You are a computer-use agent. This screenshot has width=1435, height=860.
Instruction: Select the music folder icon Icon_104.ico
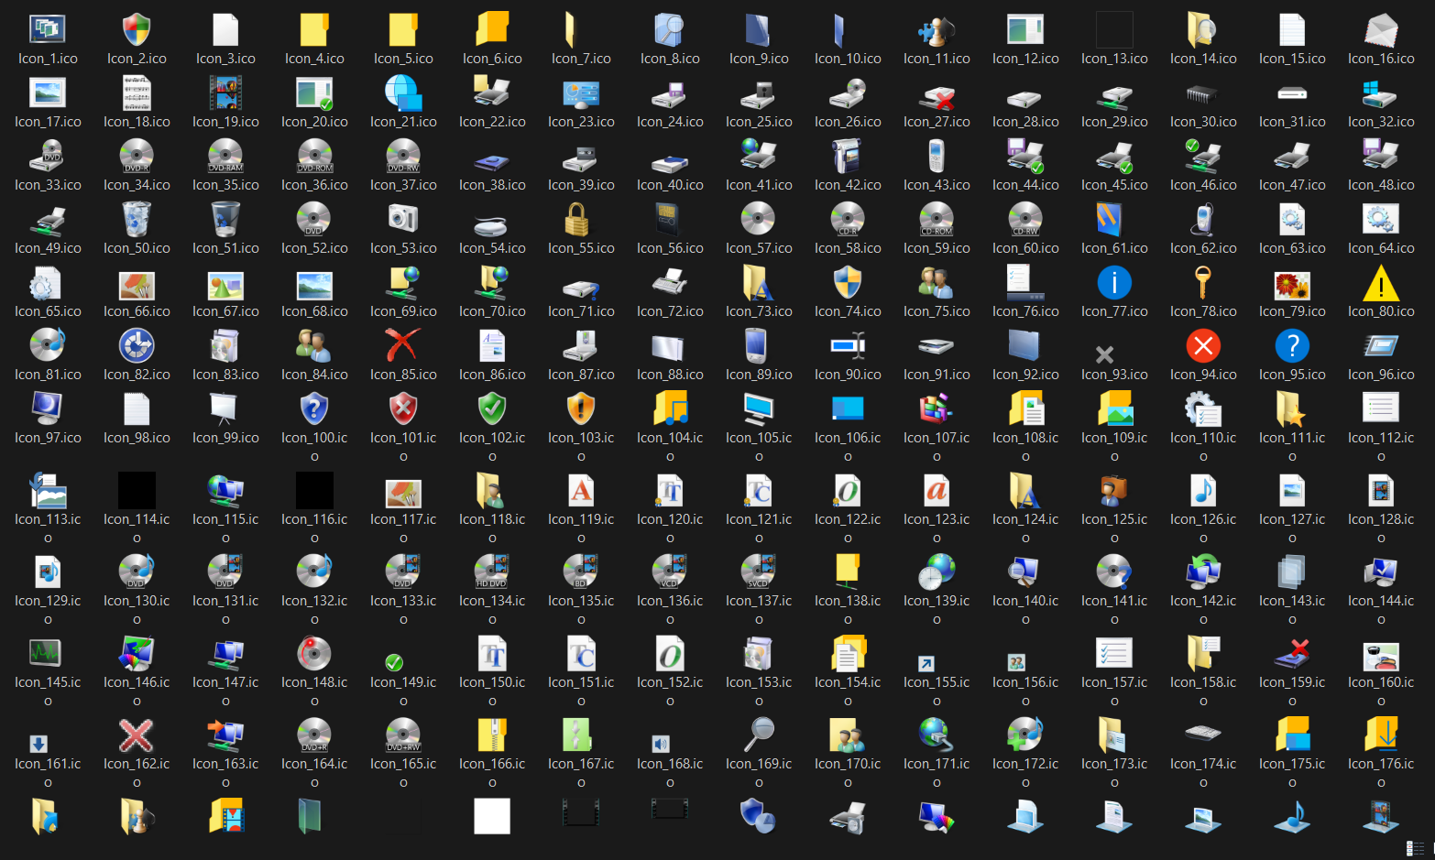click(670, 409)
